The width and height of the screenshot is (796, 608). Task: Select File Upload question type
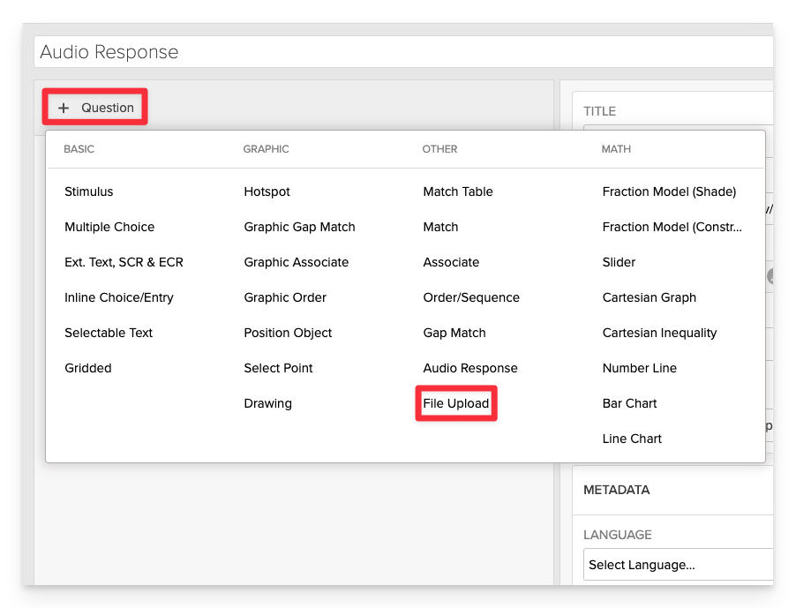coord(456,403)
